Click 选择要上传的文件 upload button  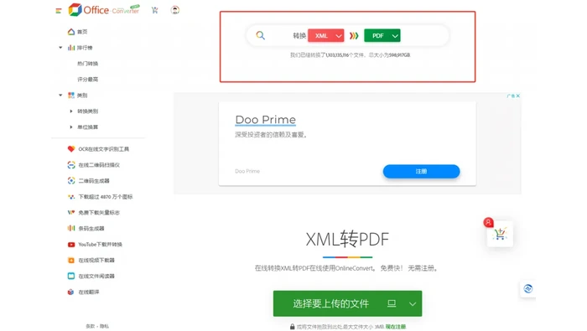pos(347,303)
